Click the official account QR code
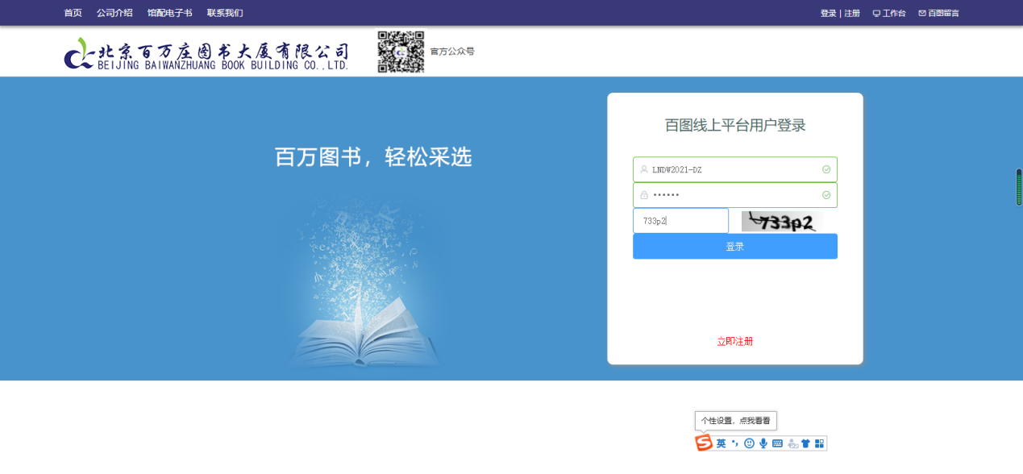This screenshot has height=474, width=1023. pyautogui.click(x=401, y=52)
